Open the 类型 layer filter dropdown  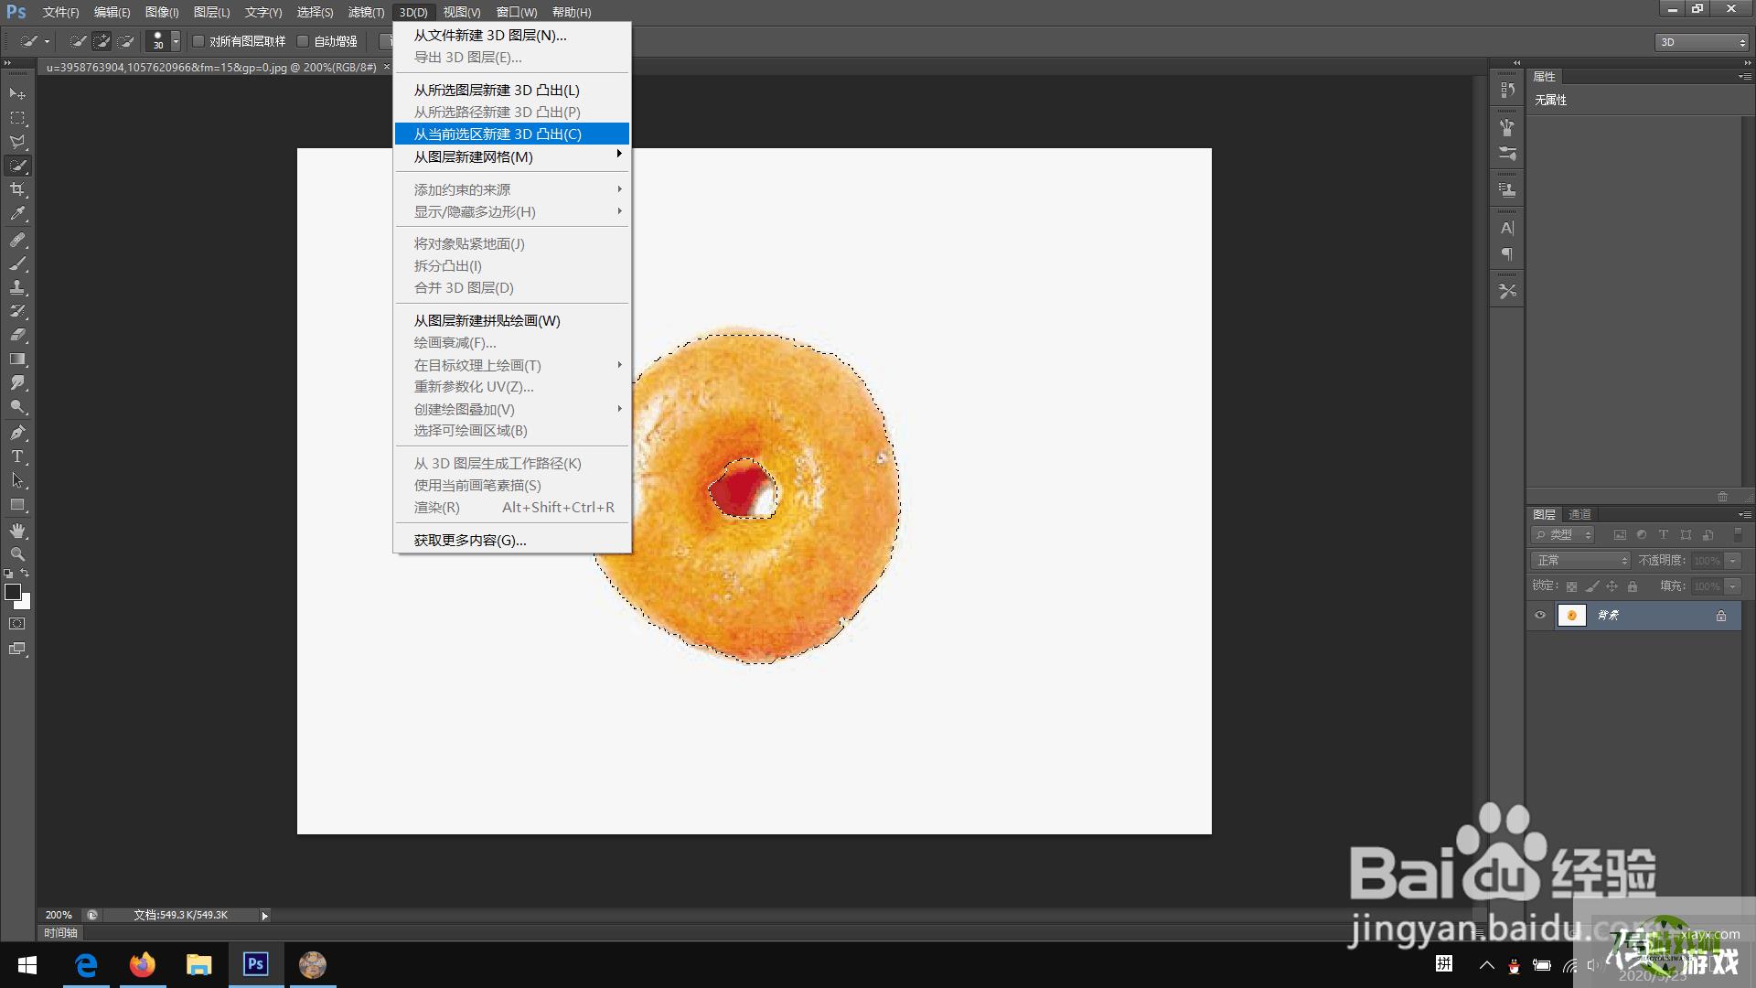point(1563,535)
